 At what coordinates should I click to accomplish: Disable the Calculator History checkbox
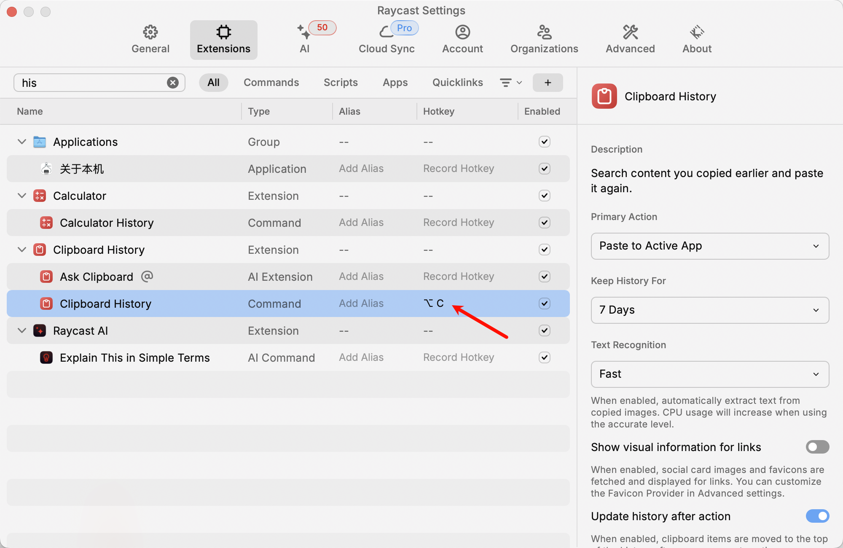[544, 223]
